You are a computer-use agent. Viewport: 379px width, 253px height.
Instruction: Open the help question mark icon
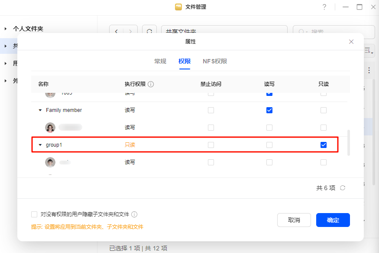pyautogui.click(x=324, y=7)
